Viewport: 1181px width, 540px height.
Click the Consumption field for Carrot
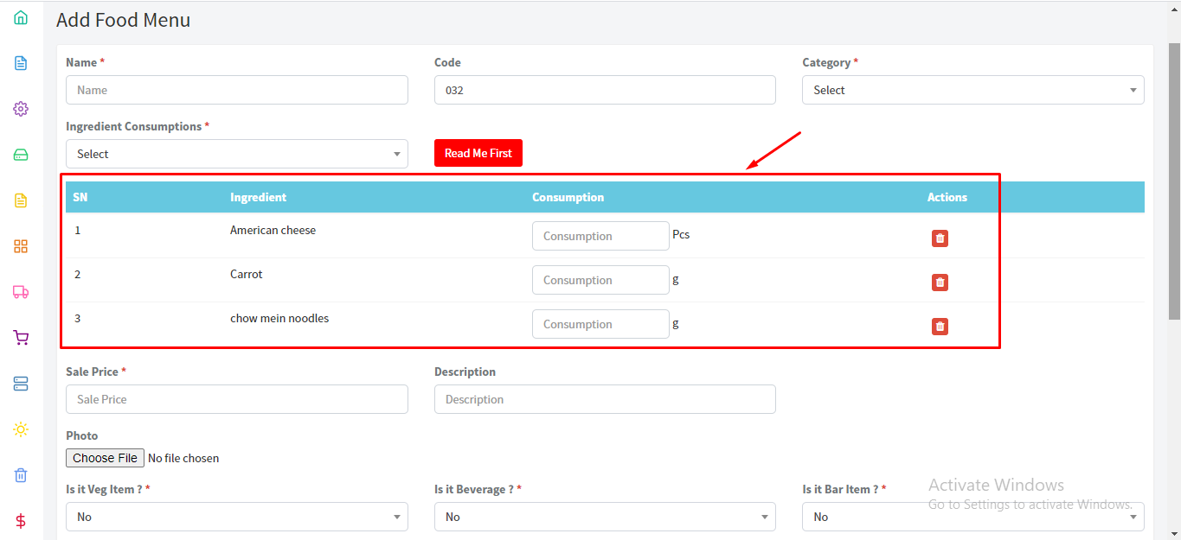click(x=600, y=280)
